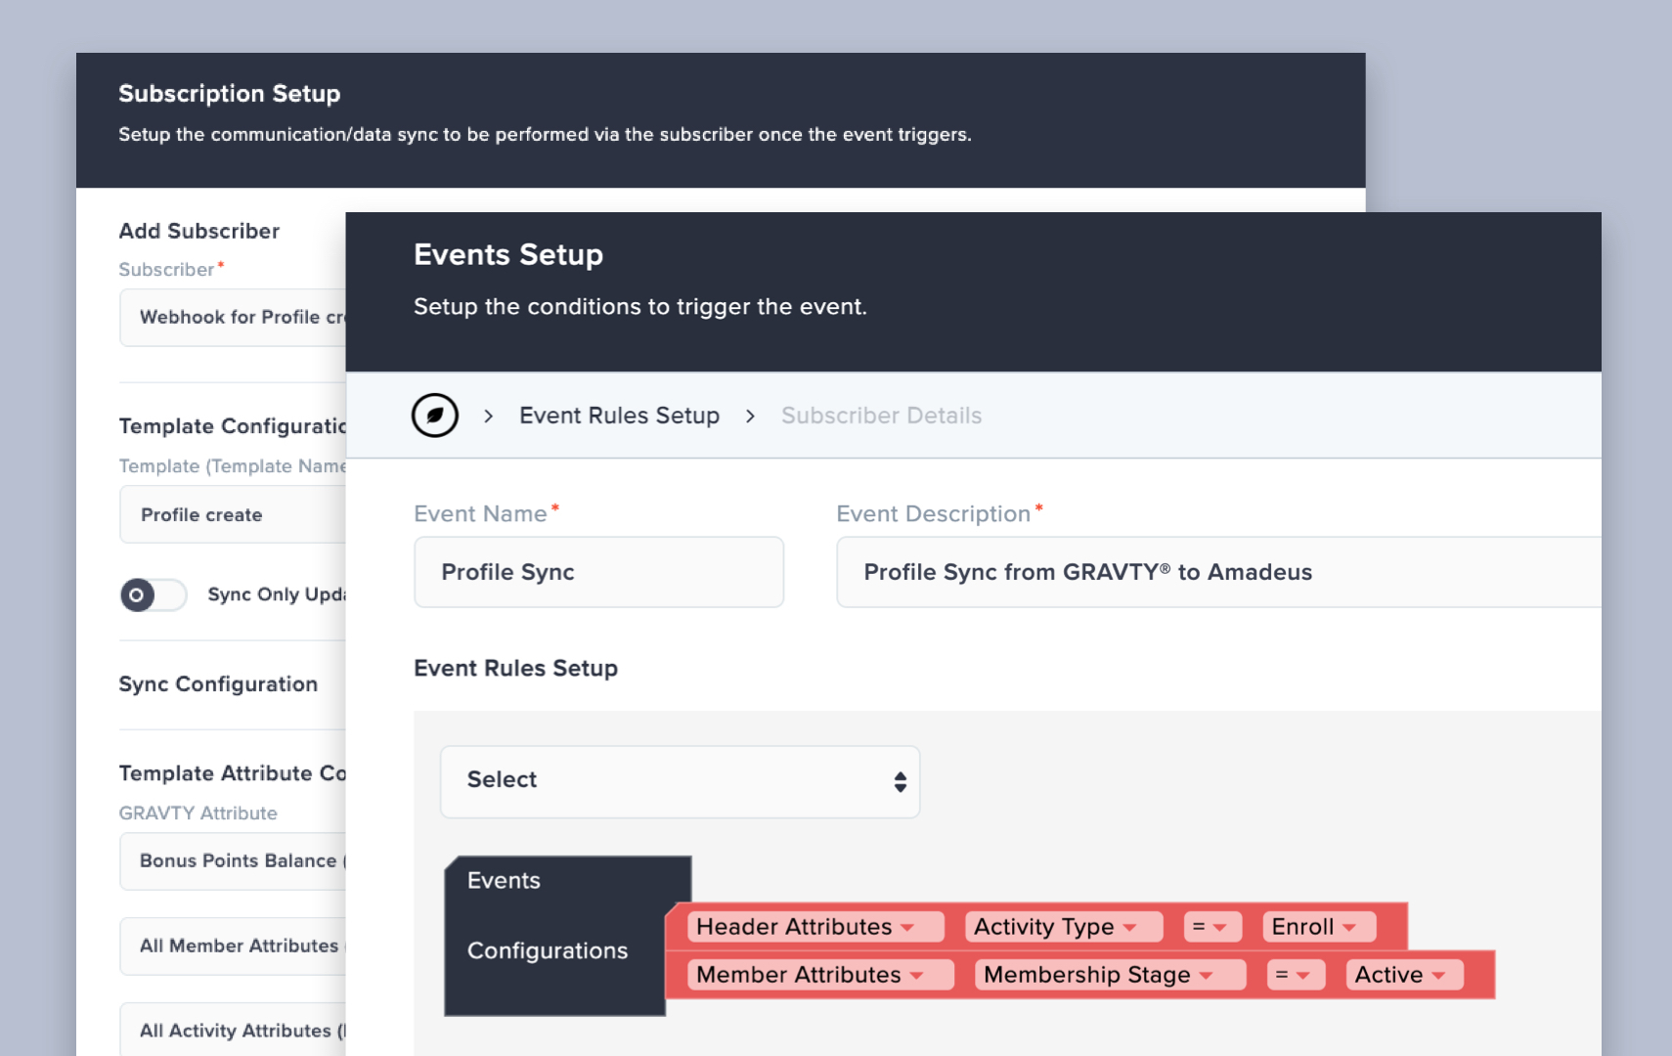Open Event Rules Setup breadcrumb step
The width and height of the screenshot is (1672, 1056).
[619, 416]
